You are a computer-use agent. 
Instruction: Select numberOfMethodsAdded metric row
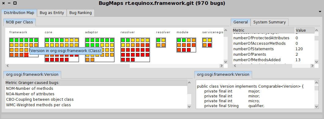[x=274, y=60]
